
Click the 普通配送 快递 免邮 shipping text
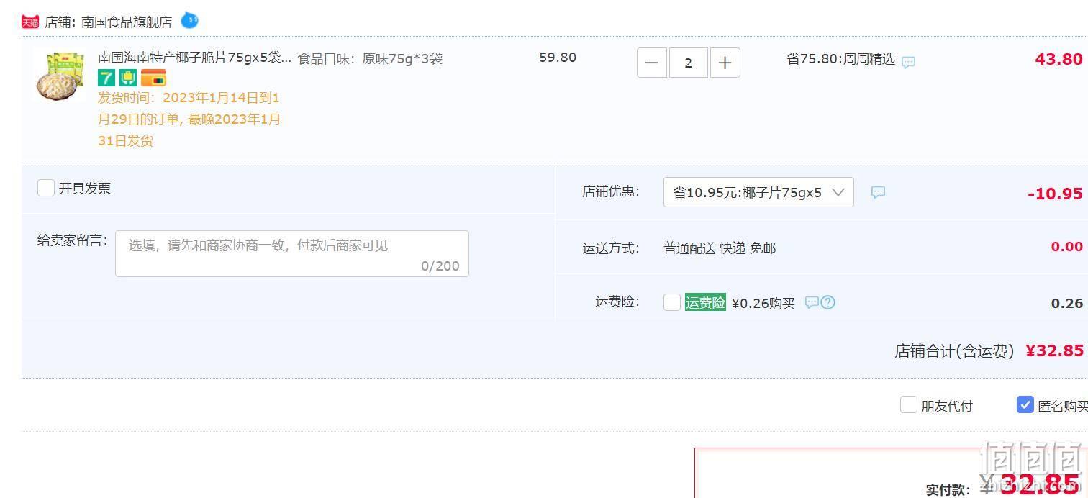(x=720, y=248)
